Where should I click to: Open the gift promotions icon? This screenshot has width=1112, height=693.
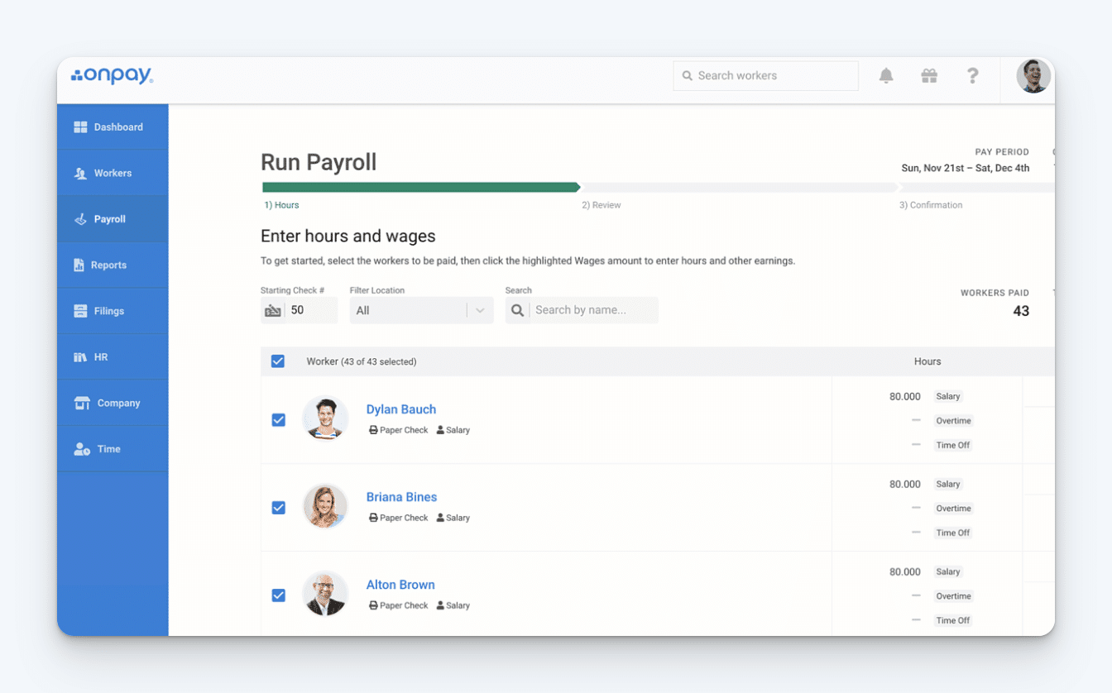pyautogui.click(x=929, y=75)
